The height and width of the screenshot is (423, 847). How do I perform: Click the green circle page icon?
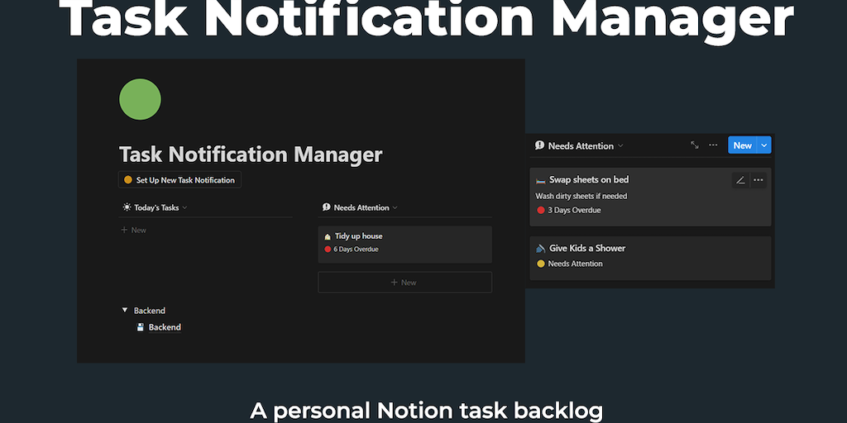coord(140,99)
